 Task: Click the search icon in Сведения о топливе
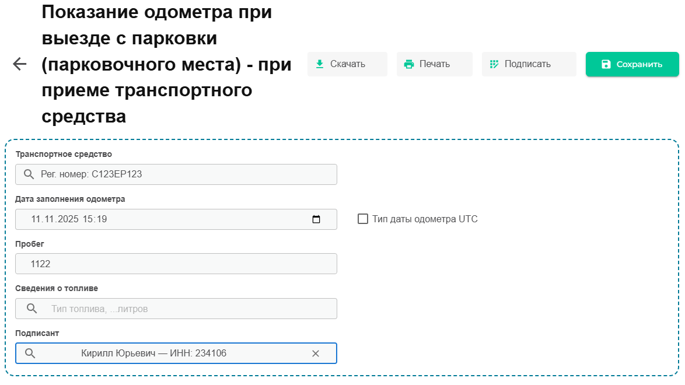[x=32, y=309]
